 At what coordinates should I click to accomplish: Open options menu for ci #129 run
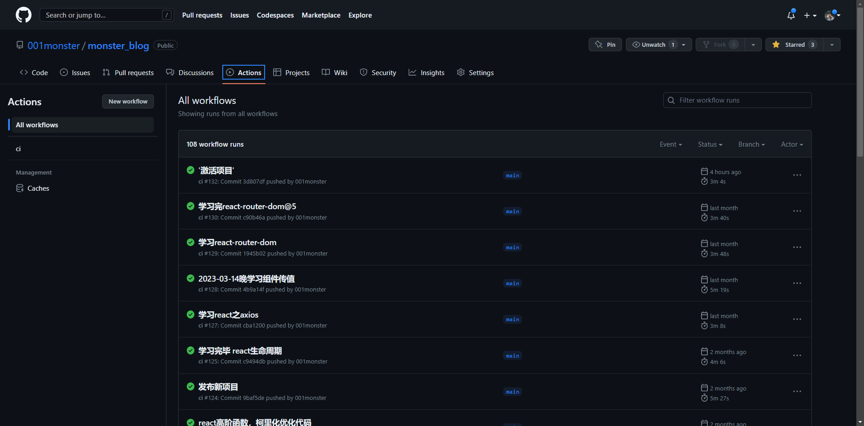tap(797, 247)
